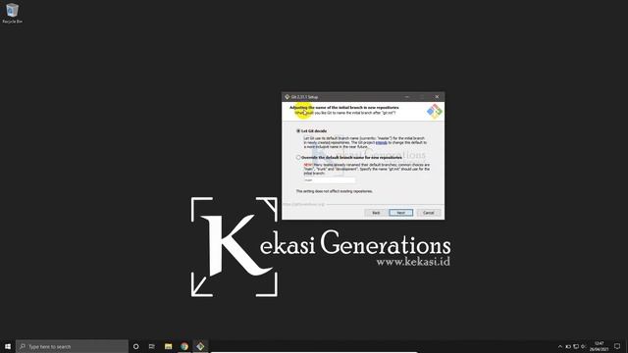This screenshot has width=628, height=353.
Task: Open the Windows Start menu
Action: (x=8, y=346)
